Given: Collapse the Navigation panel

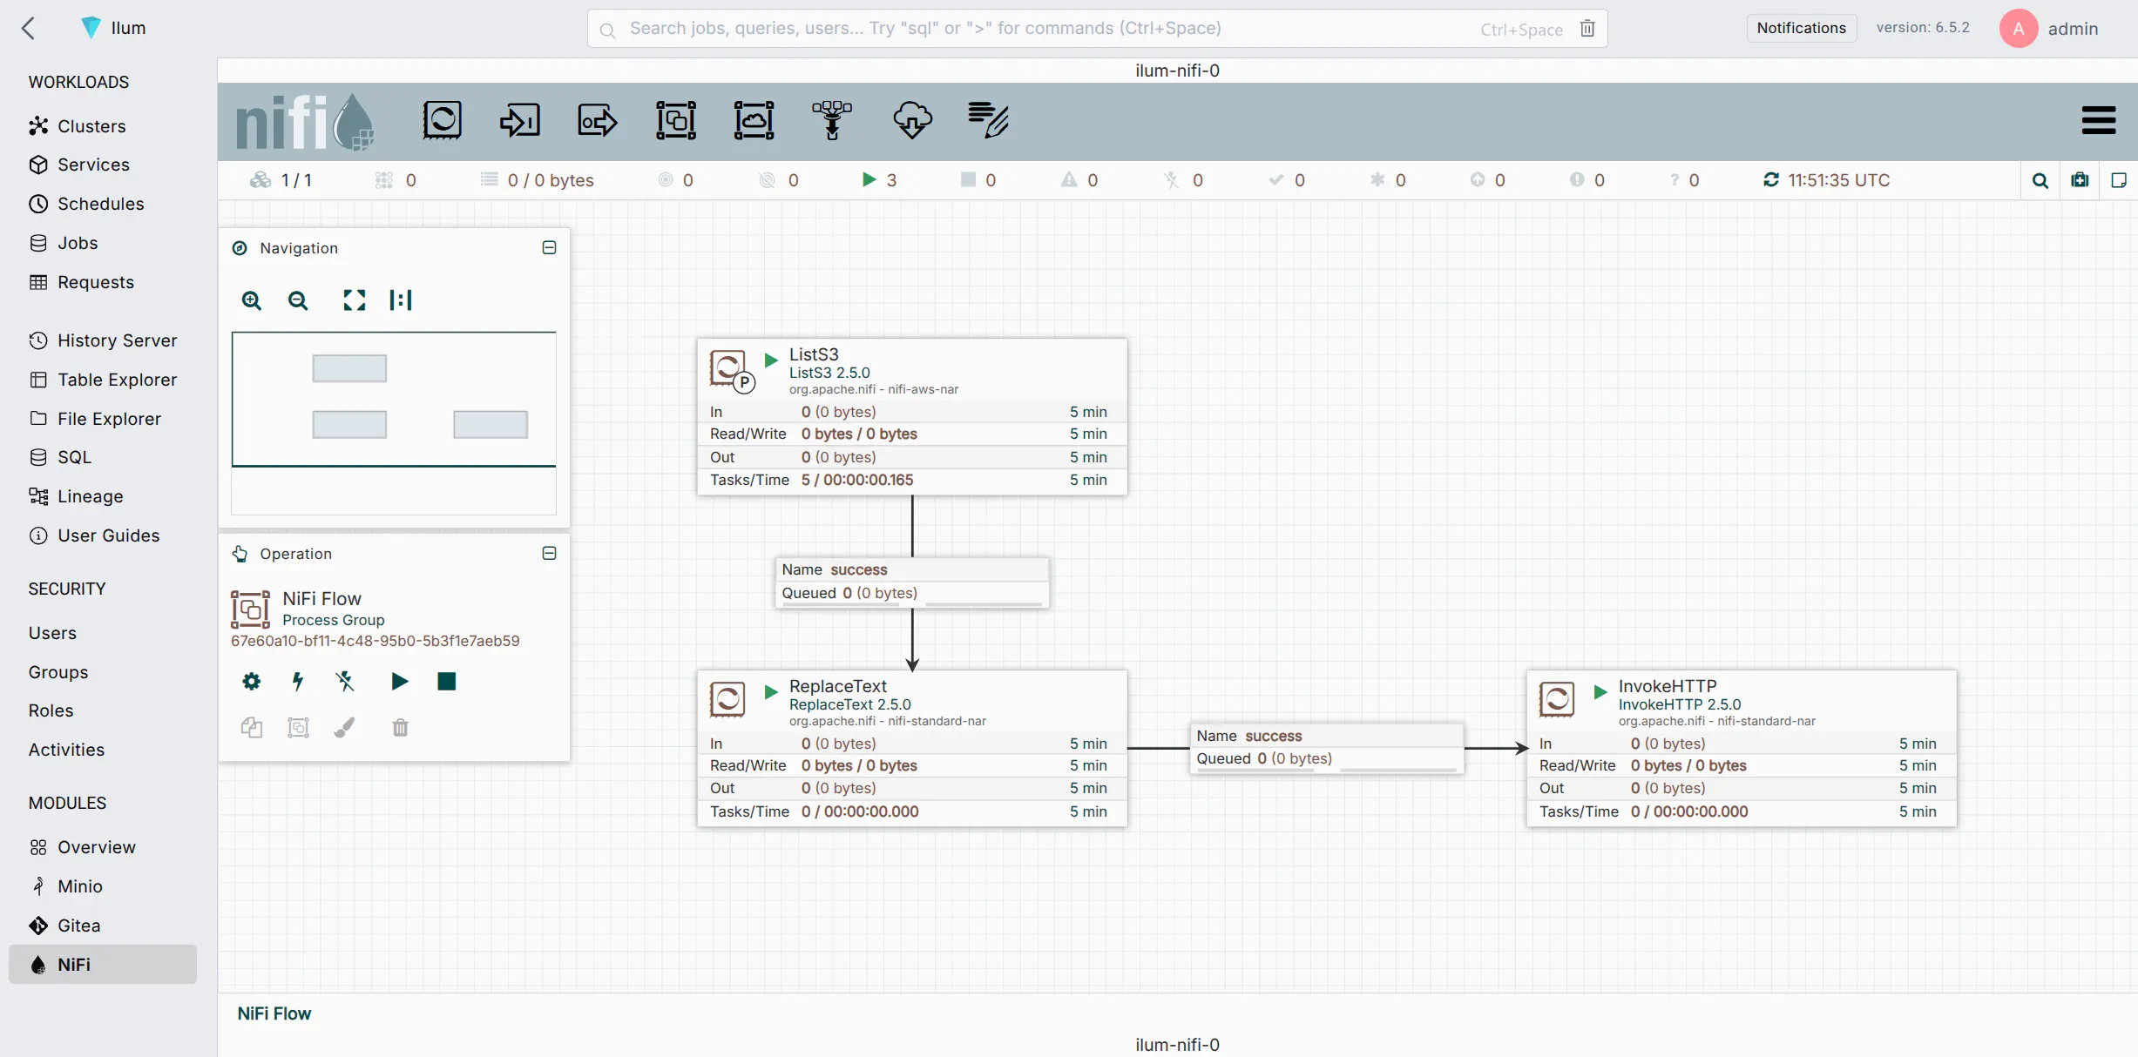Looking at the screenshot, I should (549, 248).
